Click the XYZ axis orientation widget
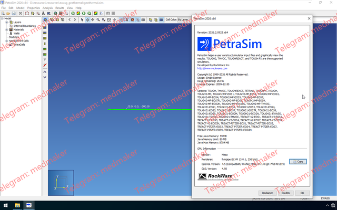The height and width of the screenshot is (210, 337). coord(61,183)
